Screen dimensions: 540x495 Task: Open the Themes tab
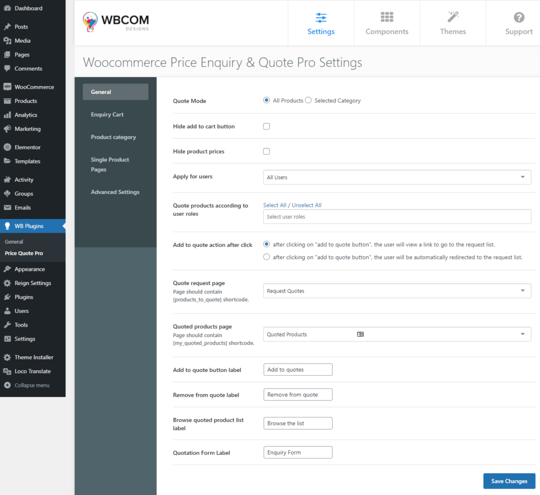click(453, 23)
